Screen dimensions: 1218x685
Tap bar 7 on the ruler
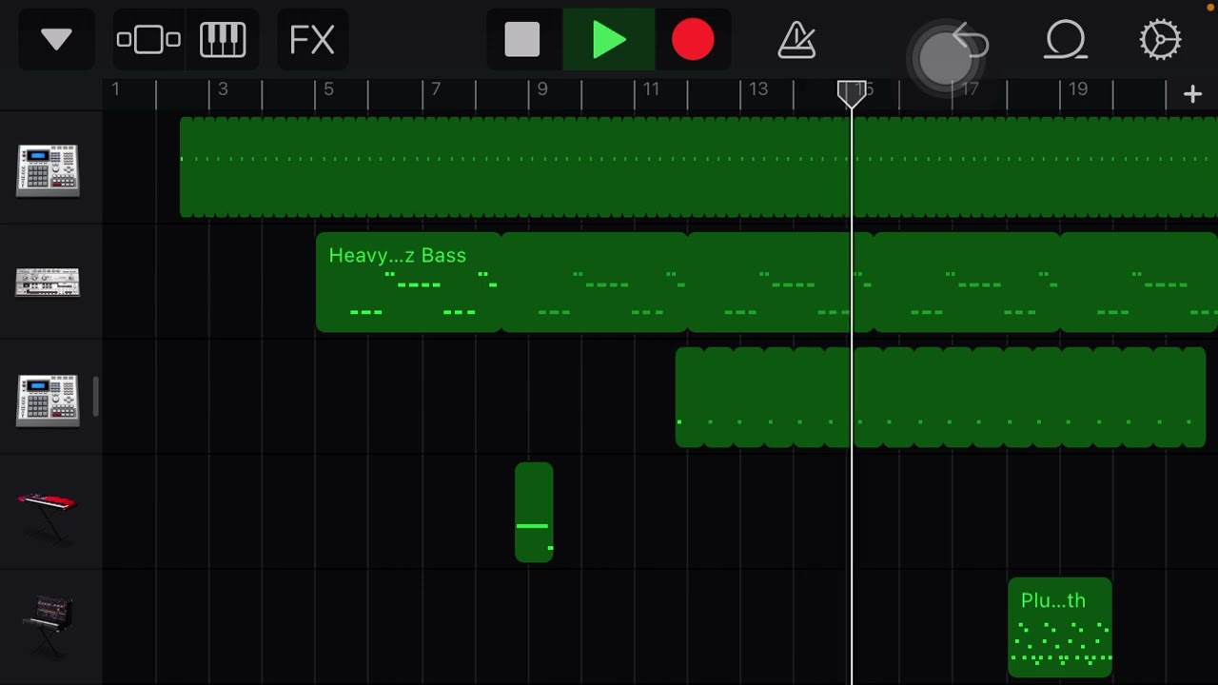[436, 89]
